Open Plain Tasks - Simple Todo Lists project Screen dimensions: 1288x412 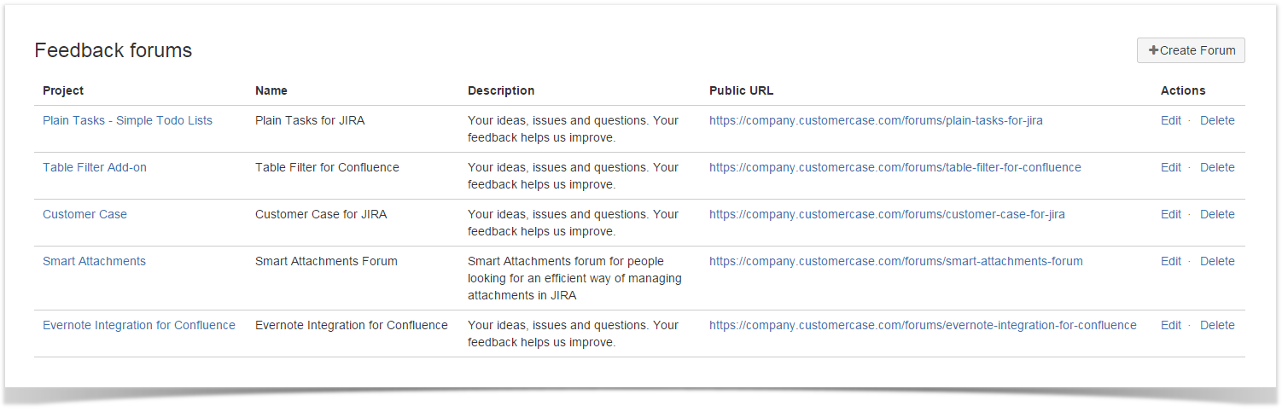[127, 120]
